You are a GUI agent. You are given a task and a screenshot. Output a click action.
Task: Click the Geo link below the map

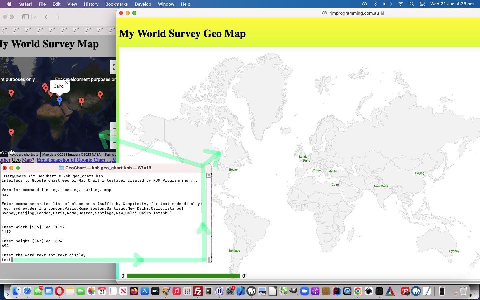click(16, 160)
